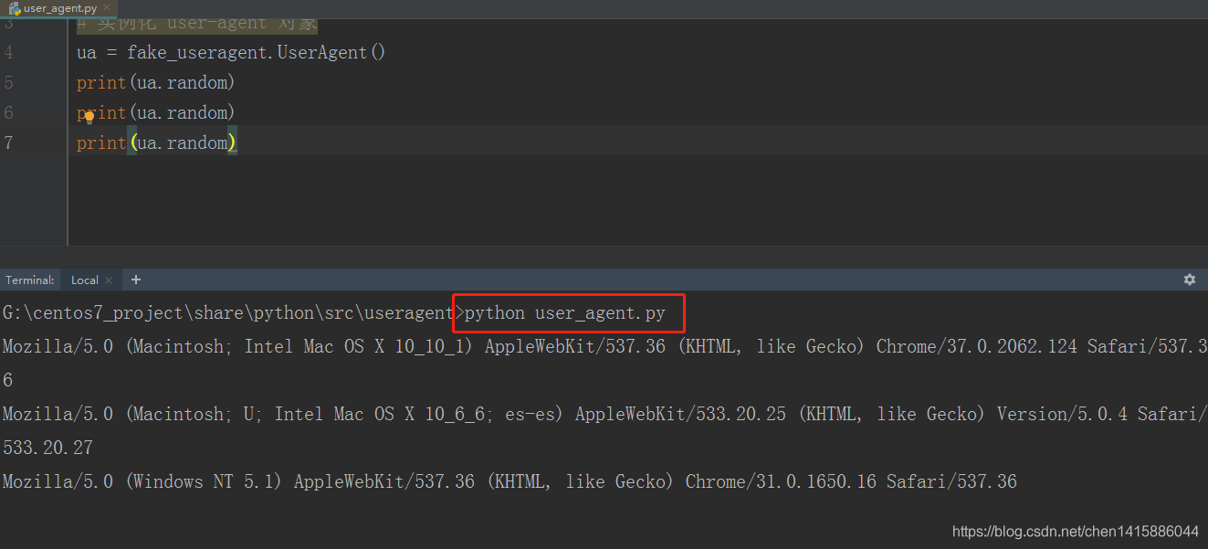
Task: Select the Chinese comment on line 3
Action: point(196,22)
